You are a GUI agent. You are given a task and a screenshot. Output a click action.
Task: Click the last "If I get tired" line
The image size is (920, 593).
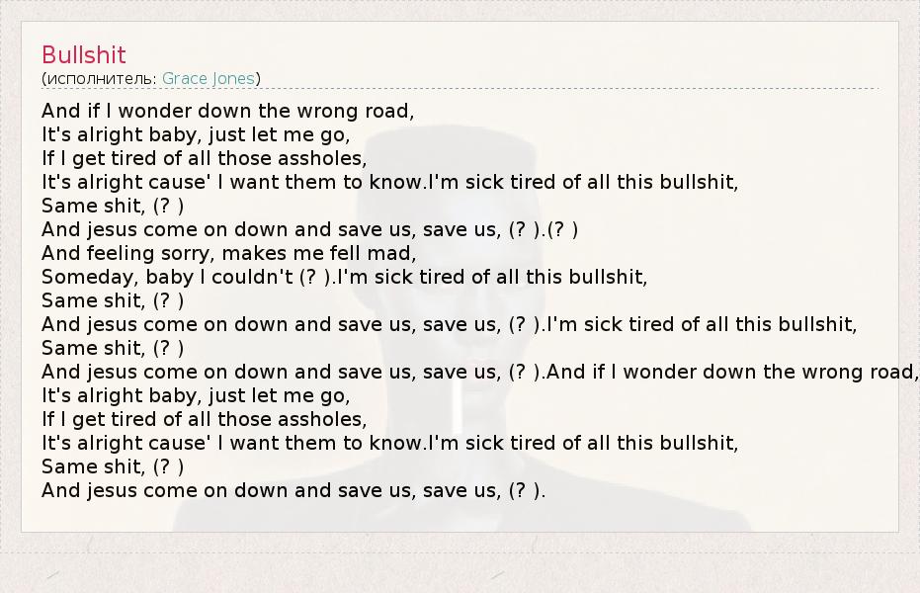click(x=204, y=419)
